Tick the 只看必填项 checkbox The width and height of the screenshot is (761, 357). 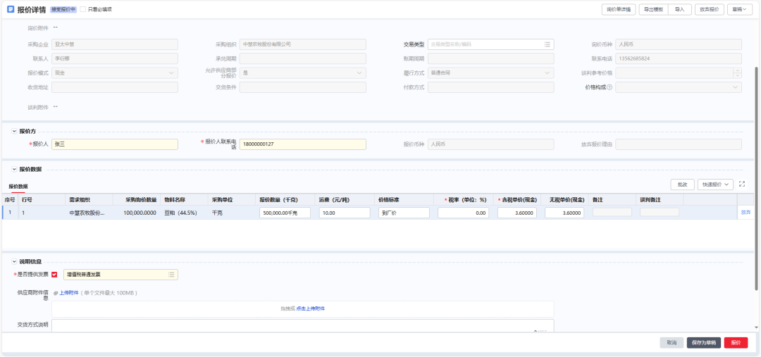tap(83, 9)
